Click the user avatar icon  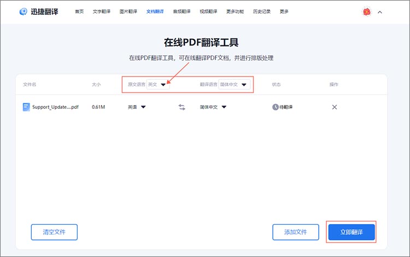point(367,12)
